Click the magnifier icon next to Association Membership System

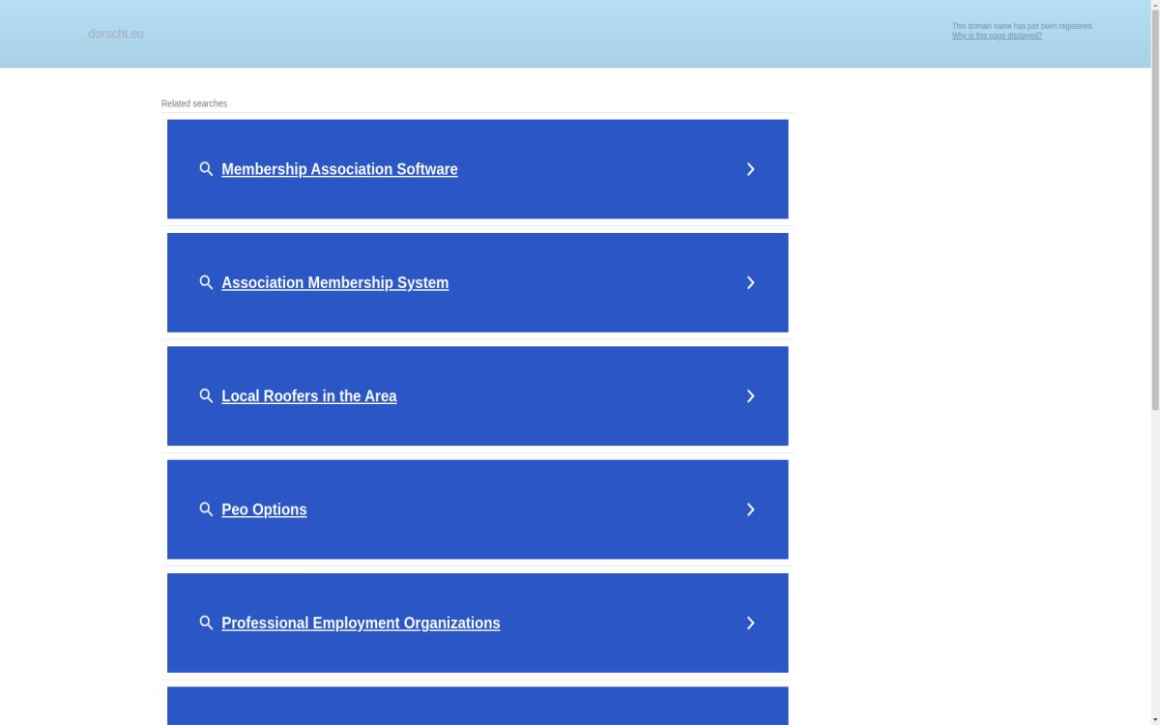pos(206,282)
